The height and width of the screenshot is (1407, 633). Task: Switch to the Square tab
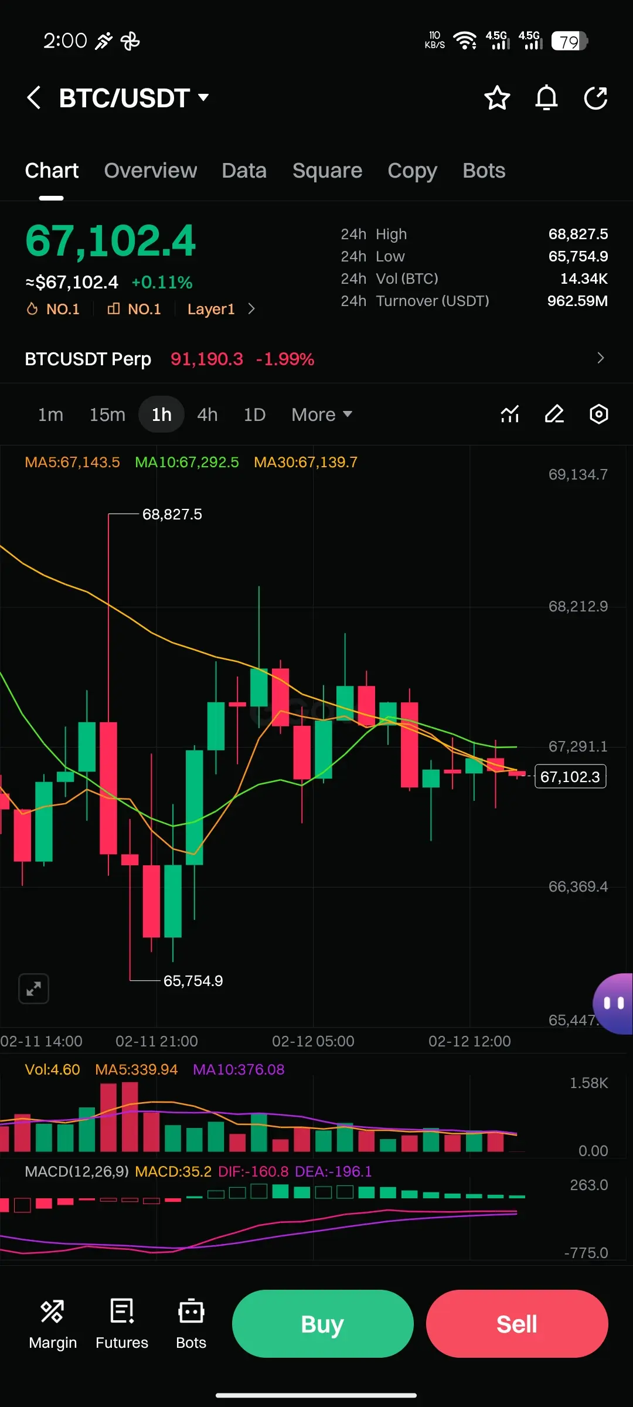[x=327, y=171]
